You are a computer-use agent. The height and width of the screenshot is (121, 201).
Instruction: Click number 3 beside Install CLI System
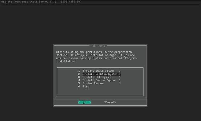click(79, 77)
